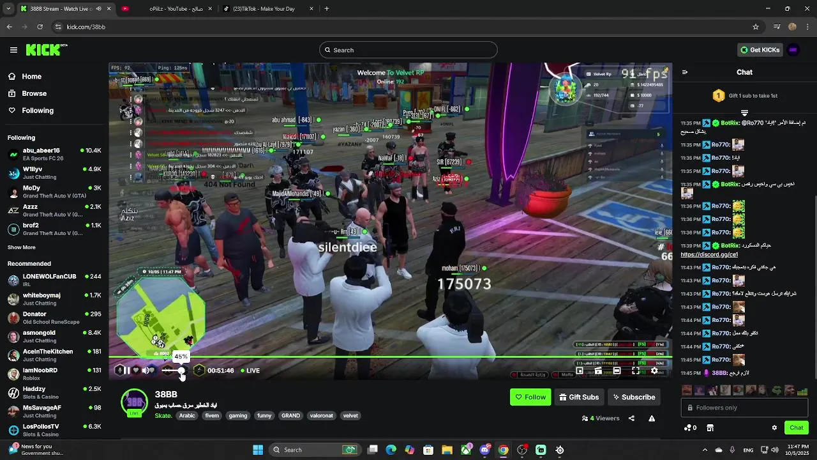The height and width of the screenshot is (460, 817).
Task: Subscribe to 38BB channel
Action: coord(634,397)
